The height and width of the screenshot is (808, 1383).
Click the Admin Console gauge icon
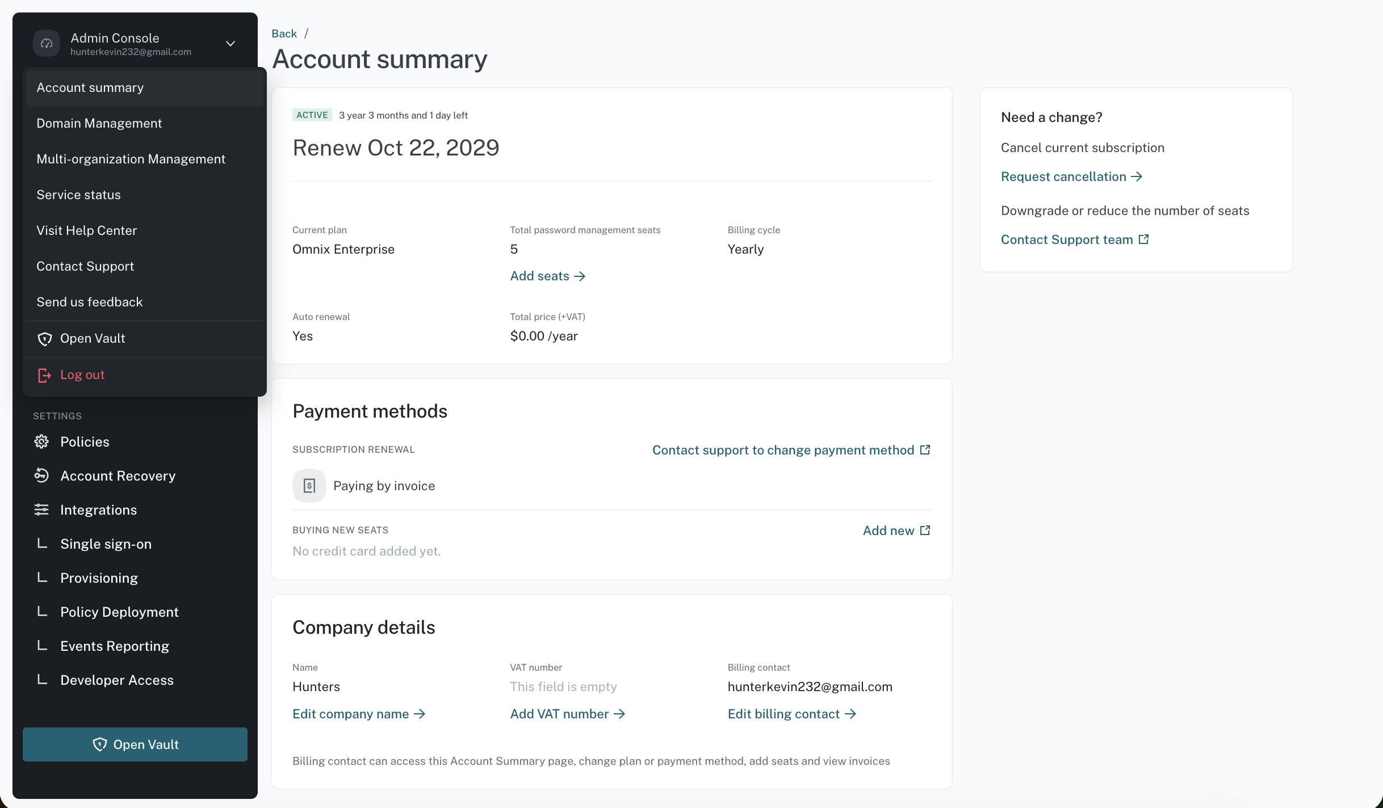pyautogui.click(x=47, y=44)
